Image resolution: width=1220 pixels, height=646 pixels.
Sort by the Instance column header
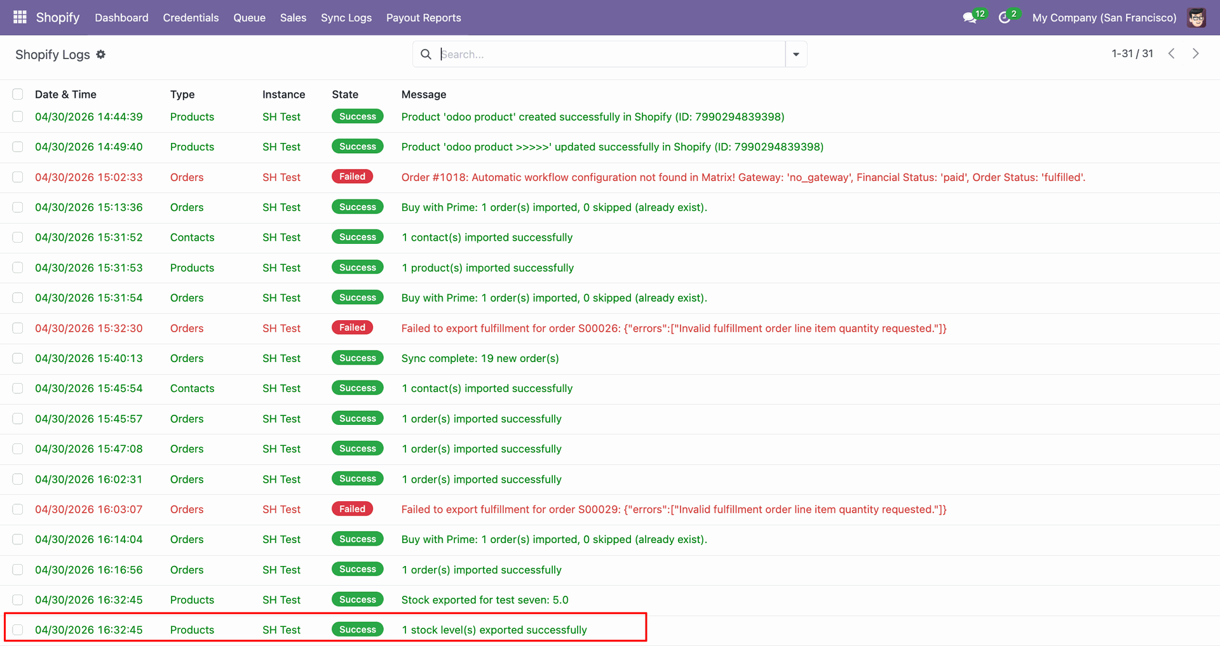[283, 94]
